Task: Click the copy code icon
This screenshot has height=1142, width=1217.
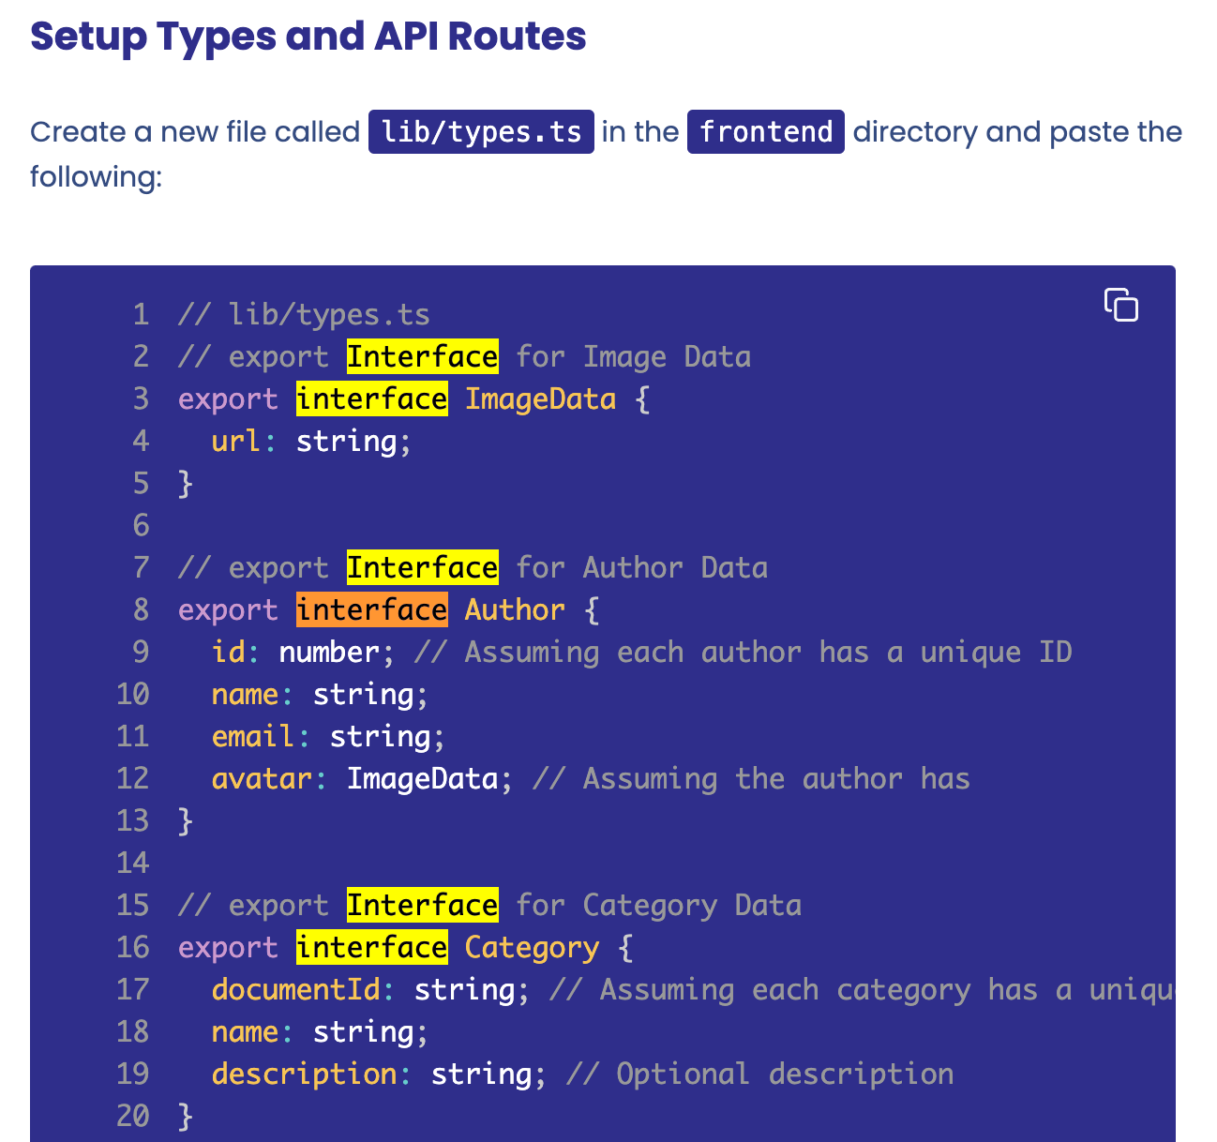Action: pos(1120,305)
